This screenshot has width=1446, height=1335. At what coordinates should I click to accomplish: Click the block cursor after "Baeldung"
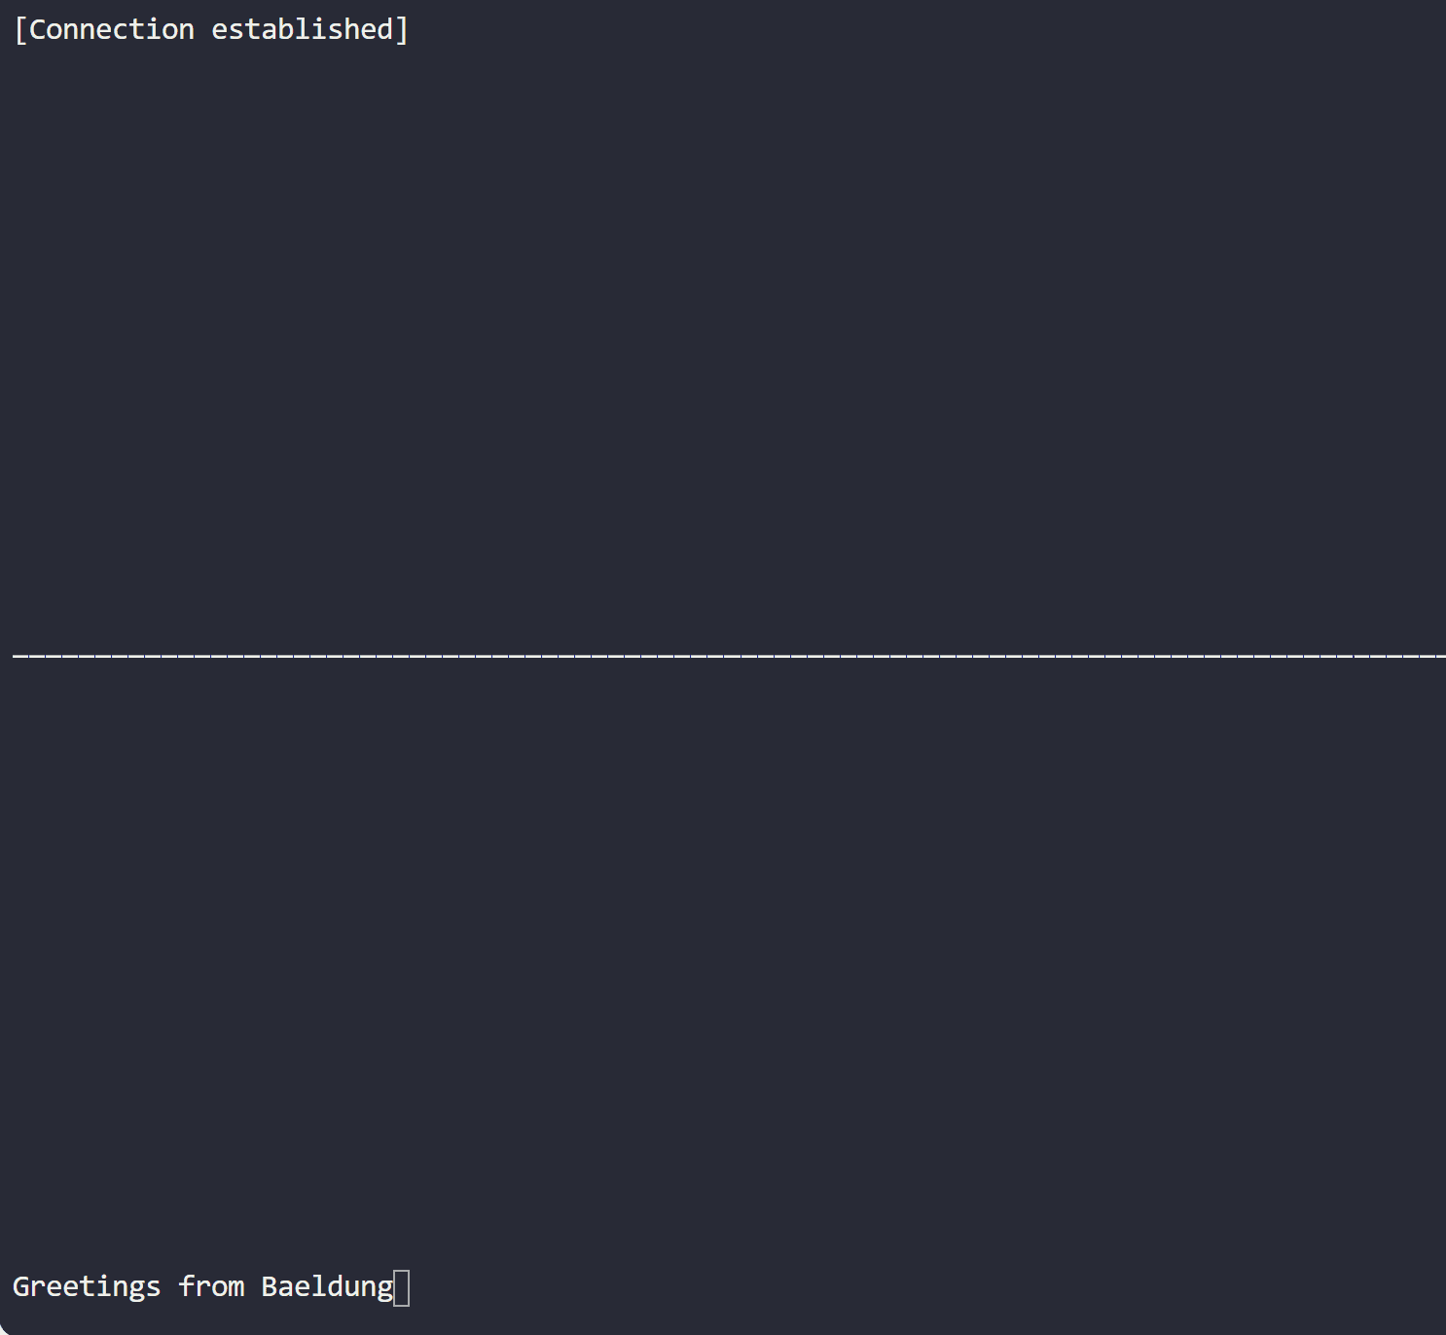[402, 1287]
